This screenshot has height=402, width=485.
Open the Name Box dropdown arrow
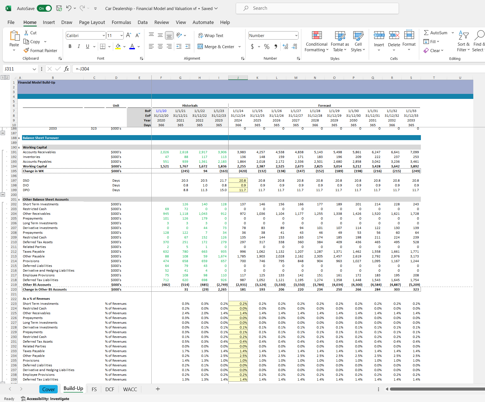click(34, 69)
